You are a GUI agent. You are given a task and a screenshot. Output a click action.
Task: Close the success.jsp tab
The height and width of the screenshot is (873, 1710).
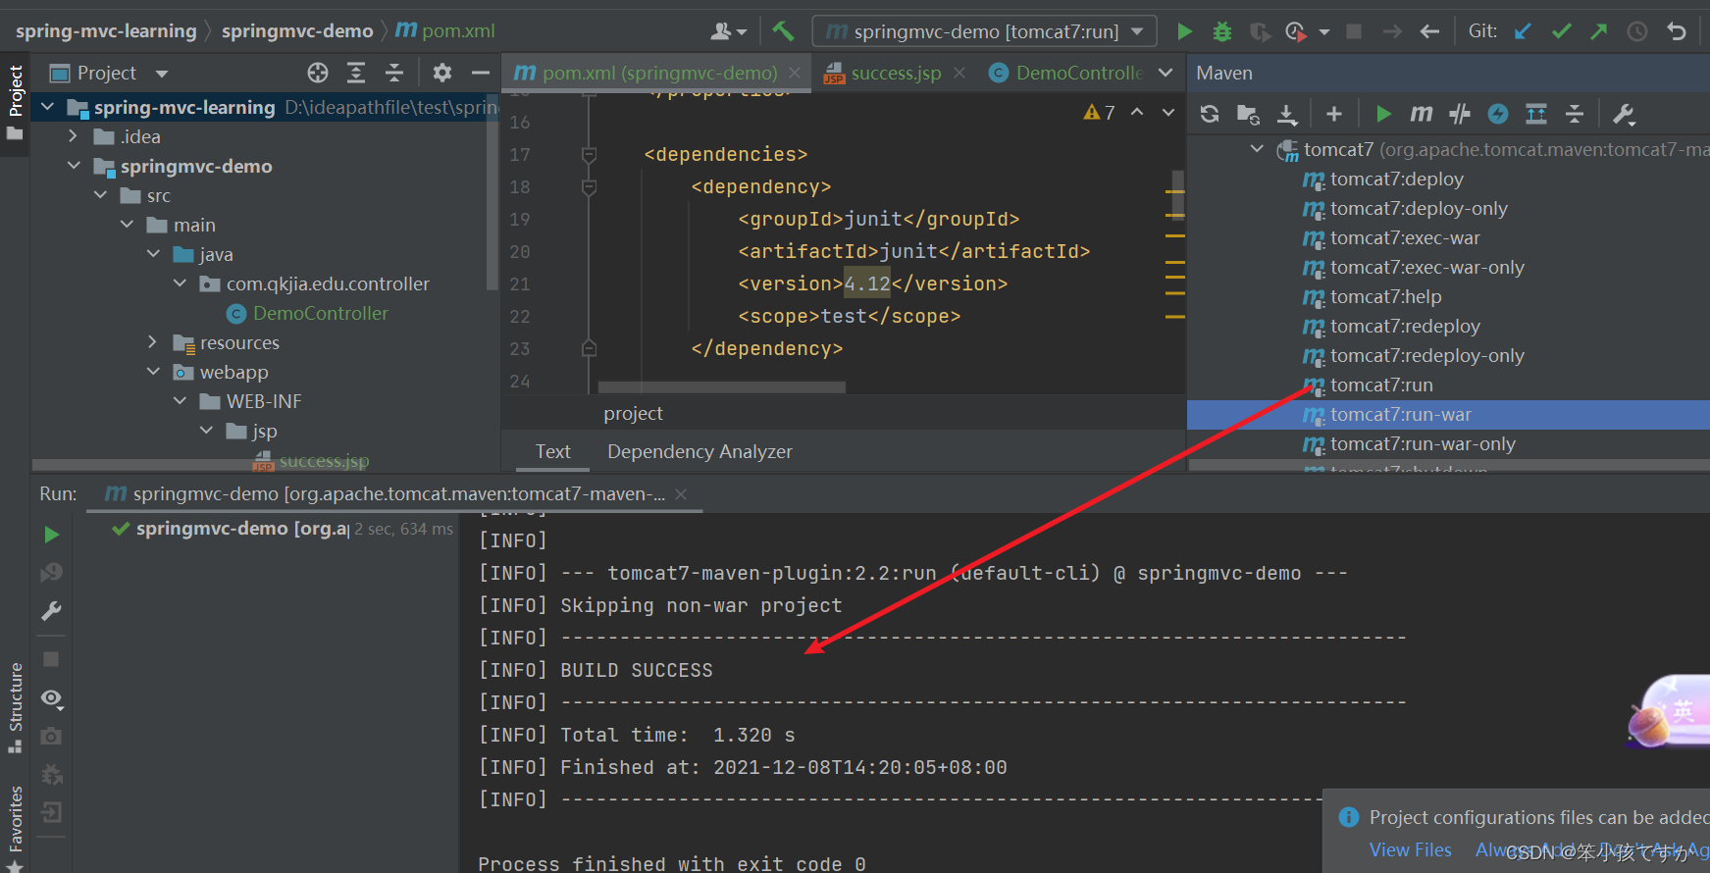[x=959, y=73]
